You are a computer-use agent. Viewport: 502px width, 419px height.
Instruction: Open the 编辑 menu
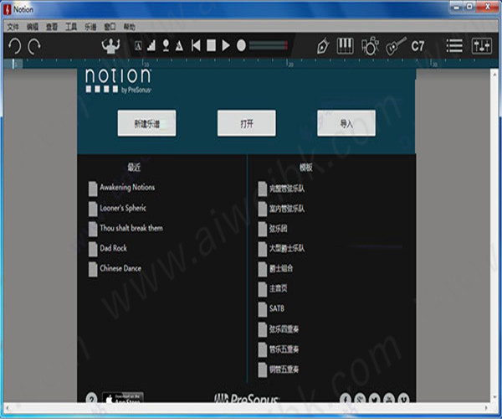click(x=33, y=27)
